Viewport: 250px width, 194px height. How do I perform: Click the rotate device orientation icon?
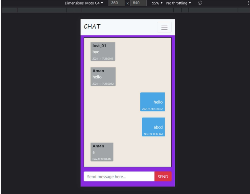pyautogui.click(x=200, y=3)
